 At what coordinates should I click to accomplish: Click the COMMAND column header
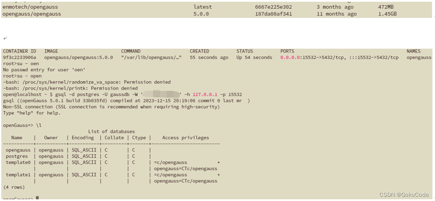[131, 51]
